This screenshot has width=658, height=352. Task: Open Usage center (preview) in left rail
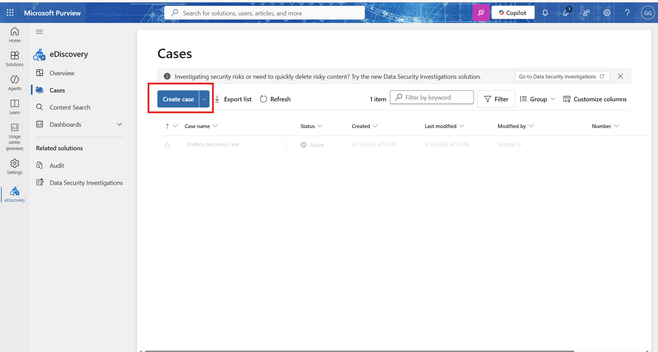(14, 137)
